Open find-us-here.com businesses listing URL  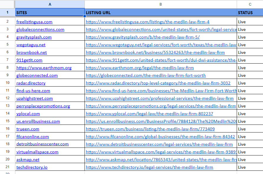coord(161,91)
